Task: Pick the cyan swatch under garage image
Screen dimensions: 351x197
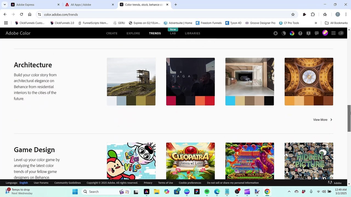Action: [230, 101]
